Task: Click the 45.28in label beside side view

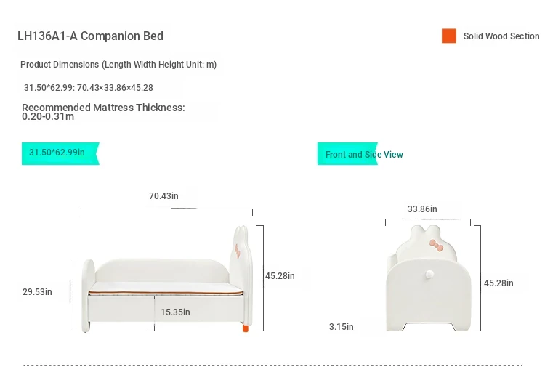Action: [498, 283]
